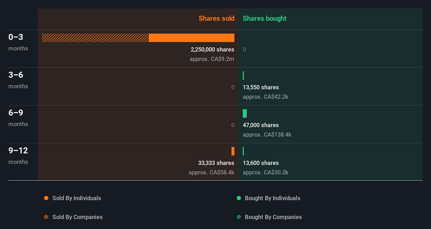Click the approx. CA$138.4k value
This screenshot has height=229, width=431.
pyautogui.click(x=267, y=134)
